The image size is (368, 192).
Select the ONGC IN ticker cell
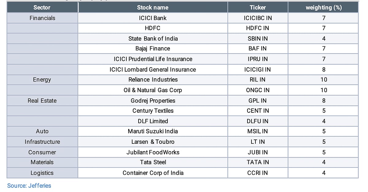[258, 90]
